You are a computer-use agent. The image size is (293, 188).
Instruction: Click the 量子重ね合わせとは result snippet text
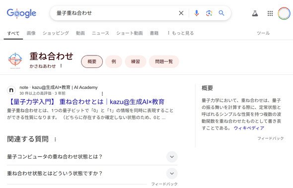coord(90,114)
